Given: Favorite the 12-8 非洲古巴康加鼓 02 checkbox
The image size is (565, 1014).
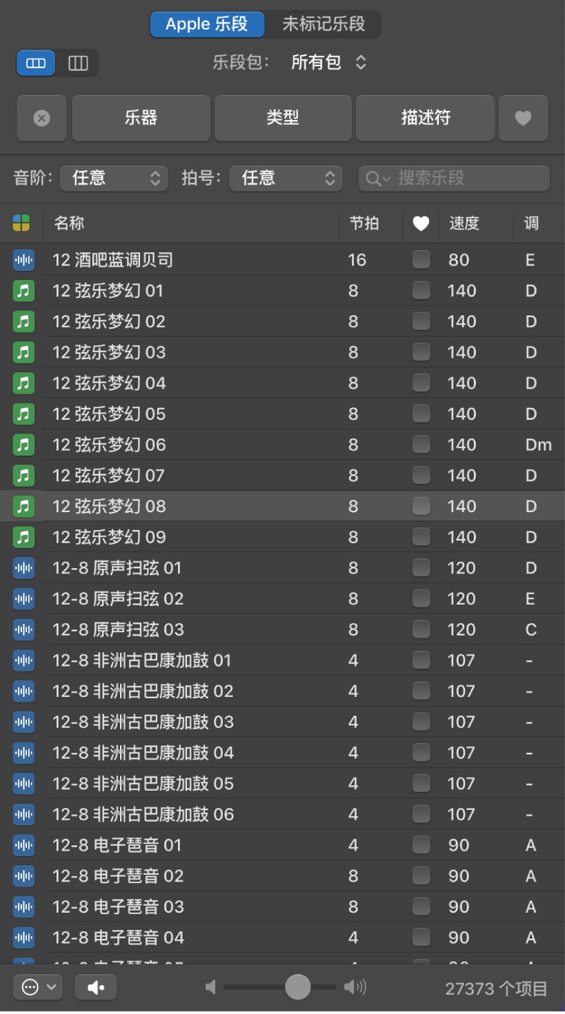Looking at the screenshot, I should point(421,691).
